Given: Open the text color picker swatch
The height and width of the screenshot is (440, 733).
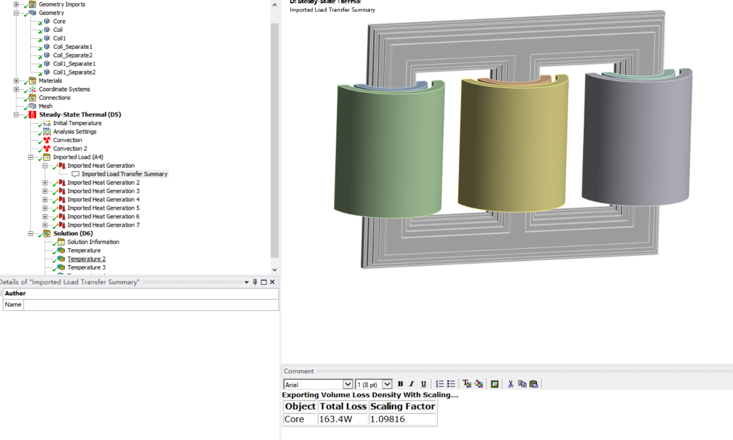Looking at the screenshot, I should pos(467,384).
